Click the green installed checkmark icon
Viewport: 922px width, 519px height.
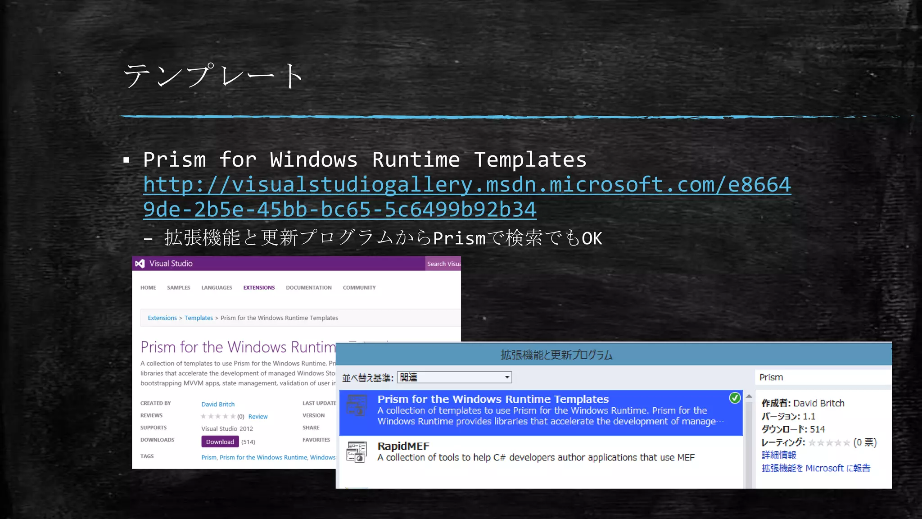[x=735, y=398]
